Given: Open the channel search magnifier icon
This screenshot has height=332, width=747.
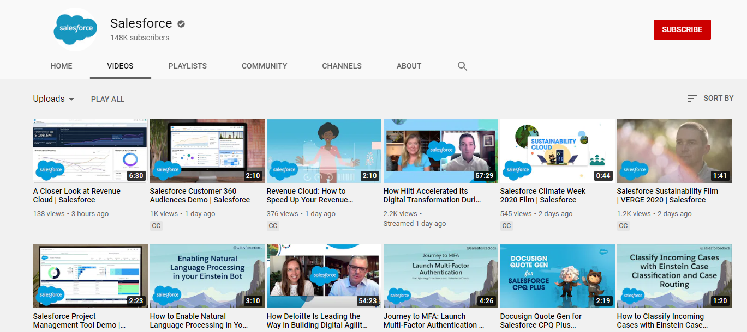Looking at the screenshot, I should (462, 66).
